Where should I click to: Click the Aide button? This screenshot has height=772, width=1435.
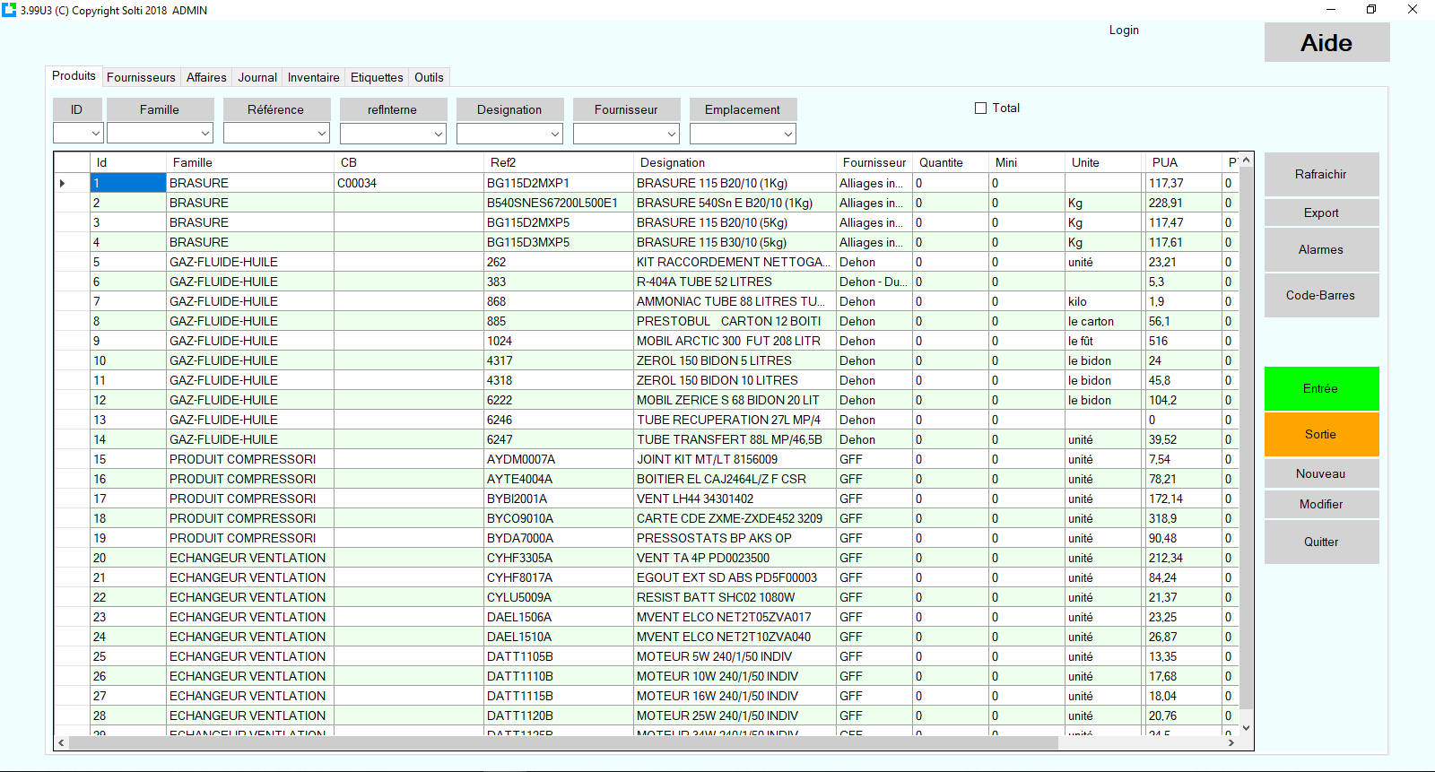coord(1326,42)
